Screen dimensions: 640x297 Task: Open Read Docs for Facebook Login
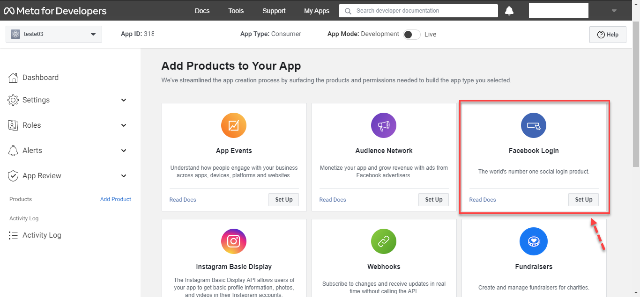tap(483, 200)
